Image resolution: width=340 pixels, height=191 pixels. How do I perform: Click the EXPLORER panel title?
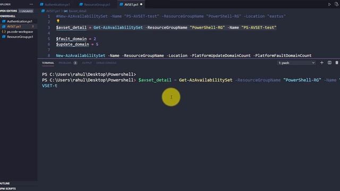click(5, 4)
